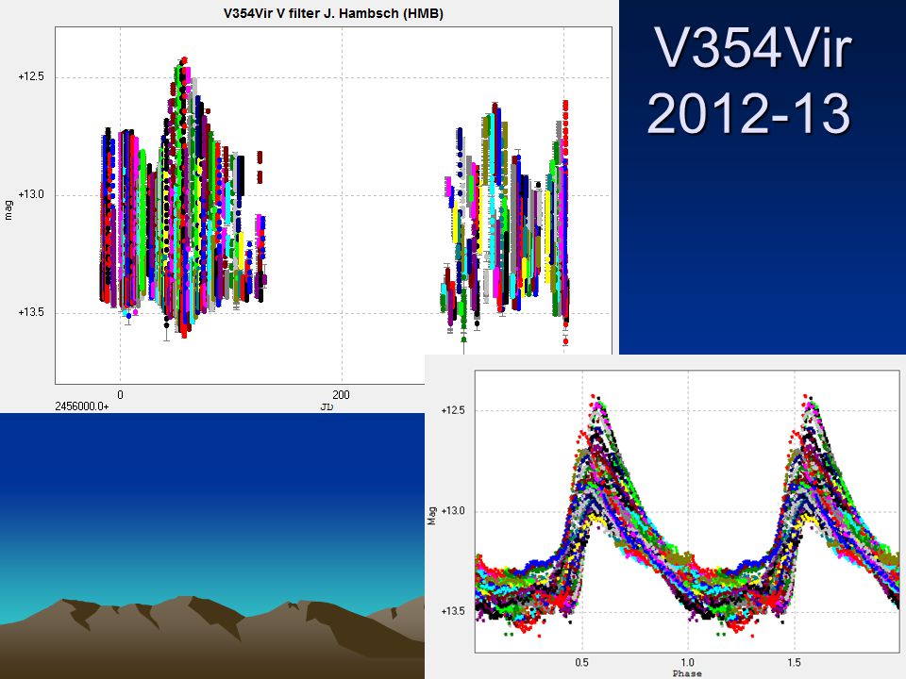The image size is (906, 679).
Task: Click the +13.5 label on the upper chart
Action: (31, 312)
